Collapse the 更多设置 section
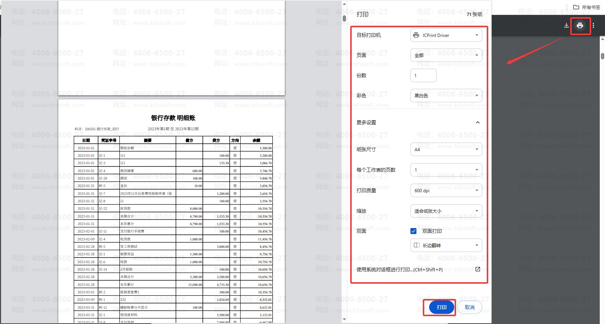Viewport: 605px width, 324px height. [477, 122]
